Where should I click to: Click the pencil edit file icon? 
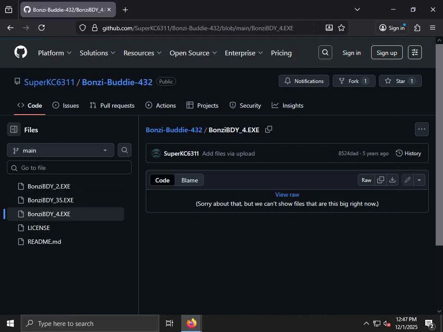[407, 180]
